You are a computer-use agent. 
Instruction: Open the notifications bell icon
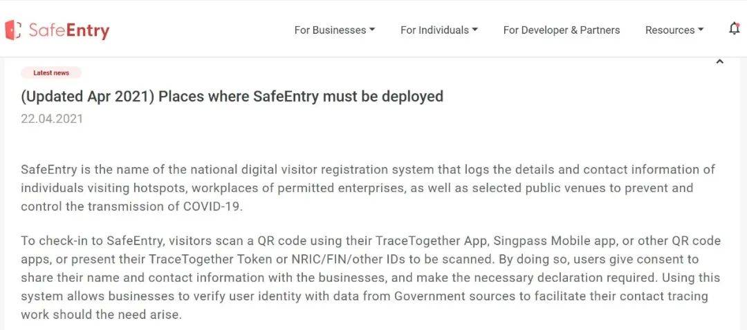click(735, 29)
